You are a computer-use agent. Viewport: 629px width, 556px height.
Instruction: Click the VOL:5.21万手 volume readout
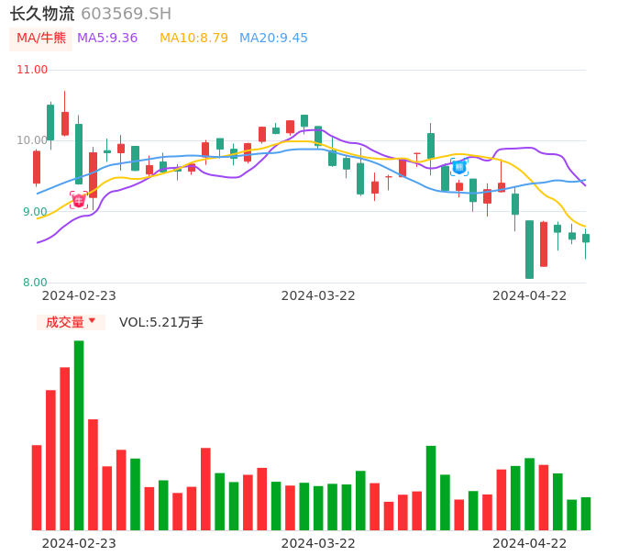pos(161,322)
